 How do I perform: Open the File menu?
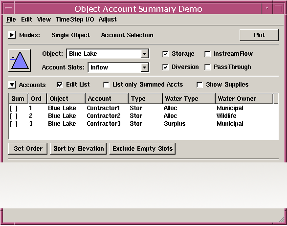(x=11, y=20)
